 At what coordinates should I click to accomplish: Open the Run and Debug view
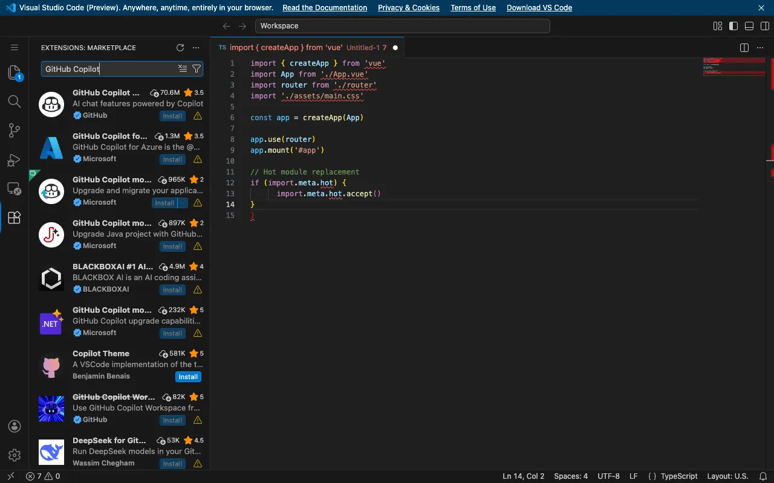tap(15, 160)
